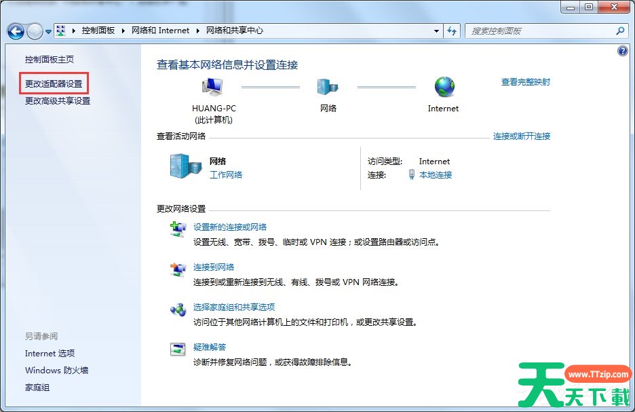Open the address bar history dropdown

436,31
